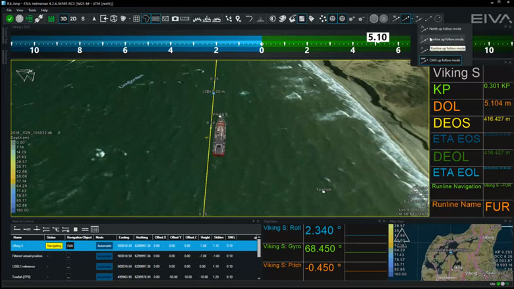This screenshot has width=514, height=289.
Task: Click the 3D wireframe cube icon
Action: 113,19
